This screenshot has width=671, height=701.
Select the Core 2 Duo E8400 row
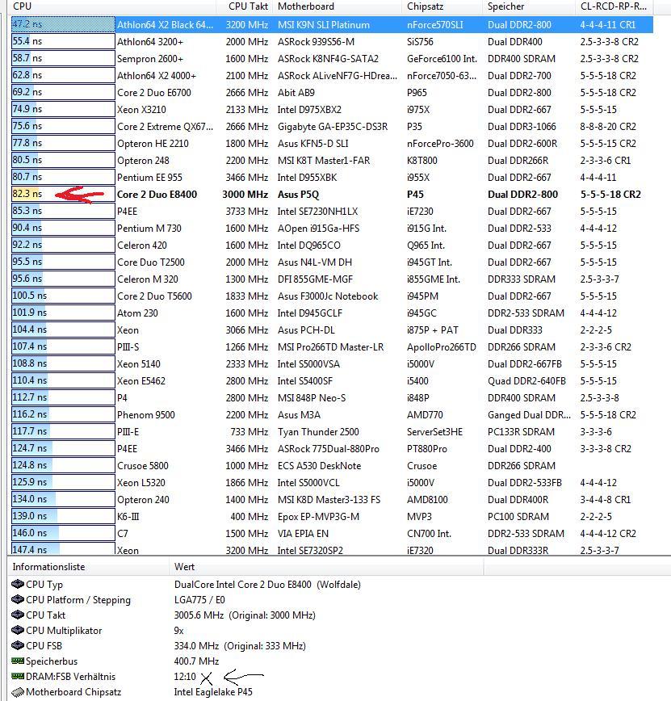(332, 195)
